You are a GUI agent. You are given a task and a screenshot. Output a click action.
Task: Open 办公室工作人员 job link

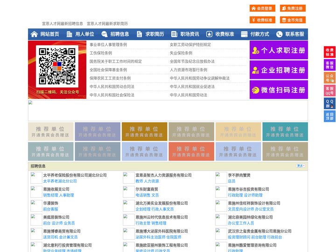241,223
